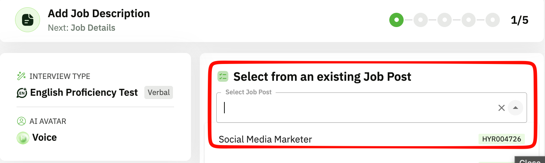The width and height of the screenshot is (545, 163).
Task: Click the checklist icon beside Select from existing
Action: pos(223,76)
